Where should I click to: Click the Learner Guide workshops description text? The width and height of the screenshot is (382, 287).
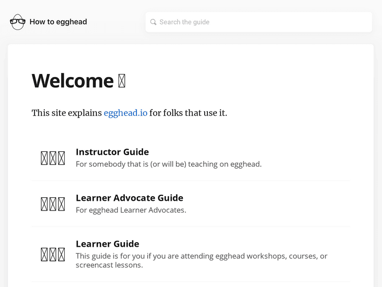pyautogui.click(x=201, y=256)
